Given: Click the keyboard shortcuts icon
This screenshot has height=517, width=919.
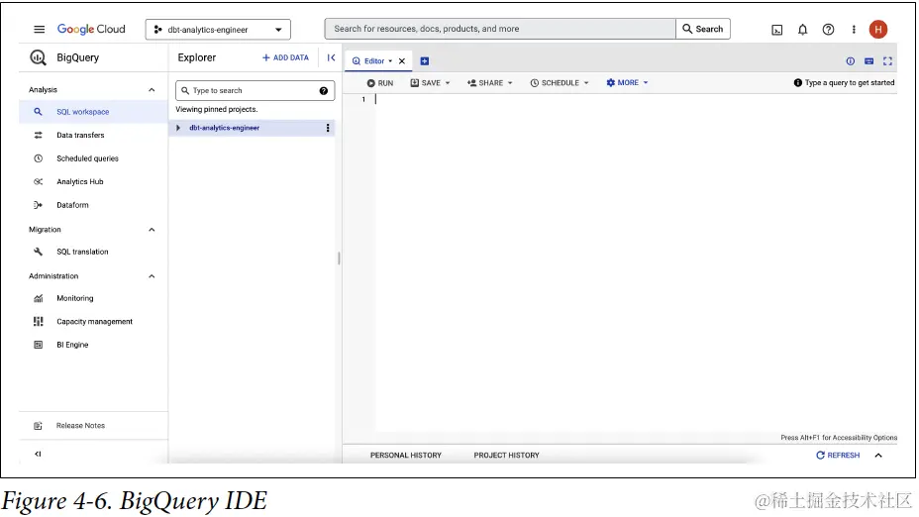Looking at the screenshot, I should (869, 61).
